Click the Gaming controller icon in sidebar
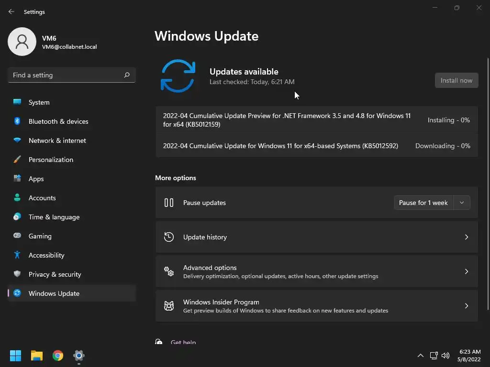The width and height of the screenshot is (490, 367). point(17,236)
